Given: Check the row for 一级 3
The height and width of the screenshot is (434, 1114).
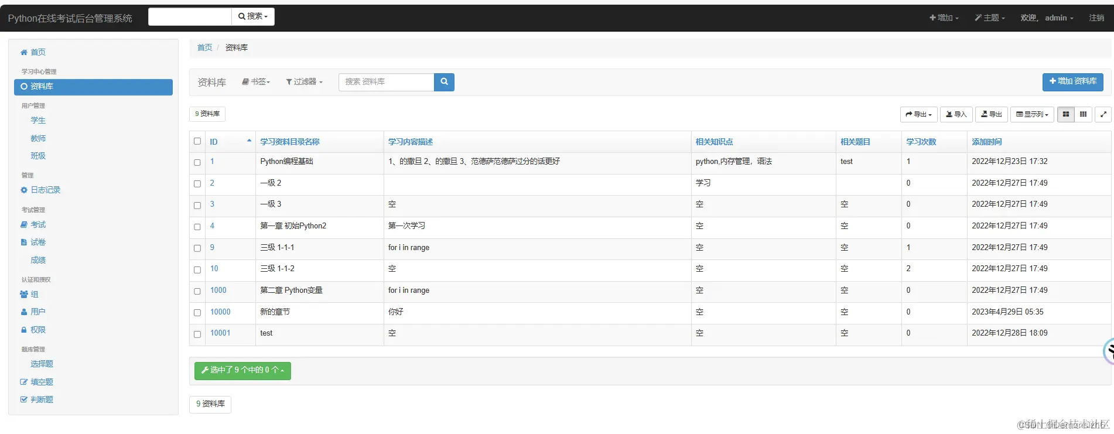Looking at the screenshot, I should tap(197, 205).
